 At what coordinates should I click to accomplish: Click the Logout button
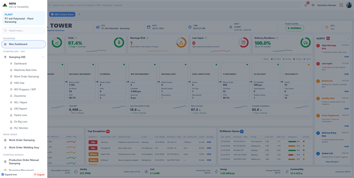pyautogui.click(x=39, y=174)
